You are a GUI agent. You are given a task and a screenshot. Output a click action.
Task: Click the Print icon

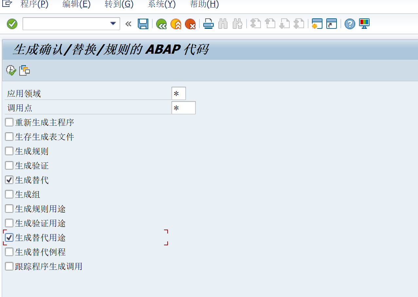(x=209, y=24)
